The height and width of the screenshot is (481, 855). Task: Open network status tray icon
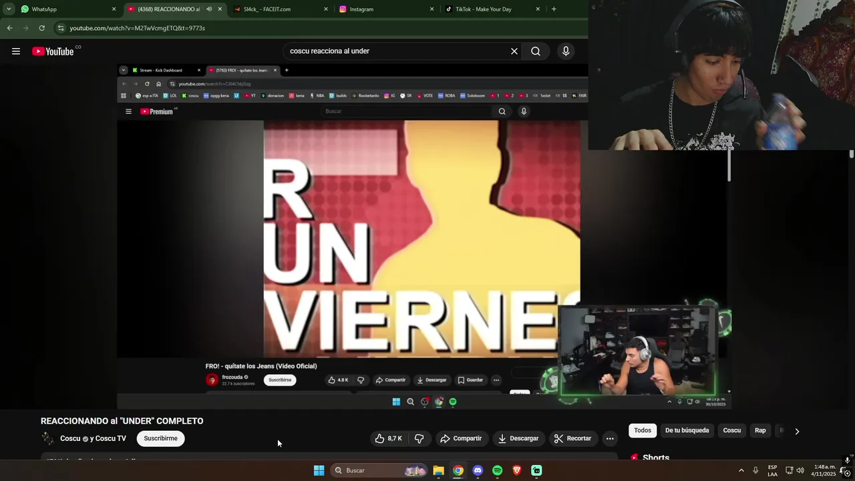[789, 470]
